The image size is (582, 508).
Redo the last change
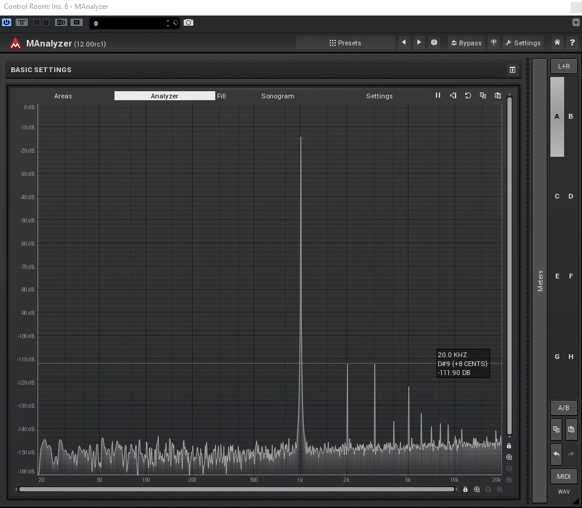pyautogui.click(x=571, y=454)
